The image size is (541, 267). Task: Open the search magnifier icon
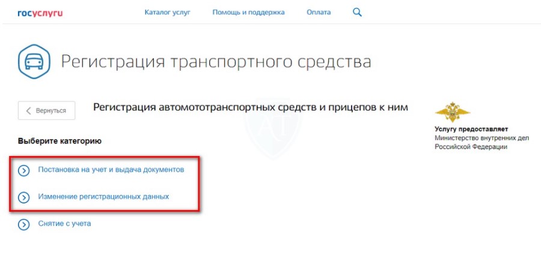tap(357, 13)
